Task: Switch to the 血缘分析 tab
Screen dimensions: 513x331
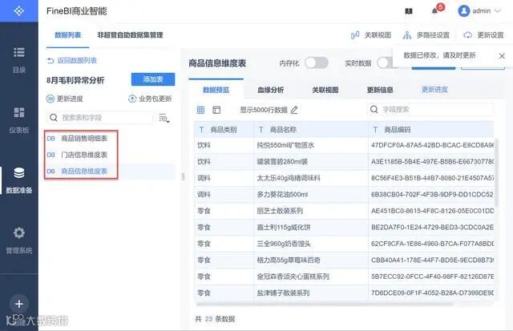Action: point(271,90)
